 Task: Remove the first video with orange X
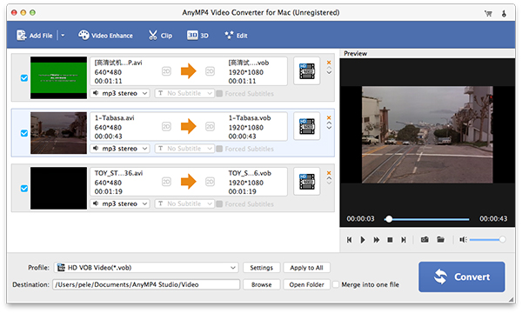pos(329,63)
